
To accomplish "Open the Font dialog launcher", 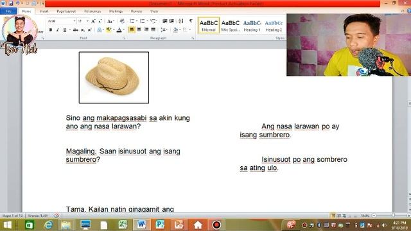I will 124,38.
